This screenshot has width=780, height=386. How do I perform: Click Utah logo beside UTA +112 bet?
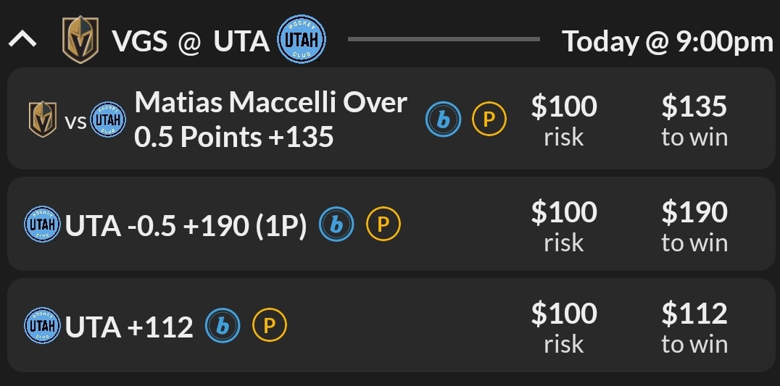(43, 327)
